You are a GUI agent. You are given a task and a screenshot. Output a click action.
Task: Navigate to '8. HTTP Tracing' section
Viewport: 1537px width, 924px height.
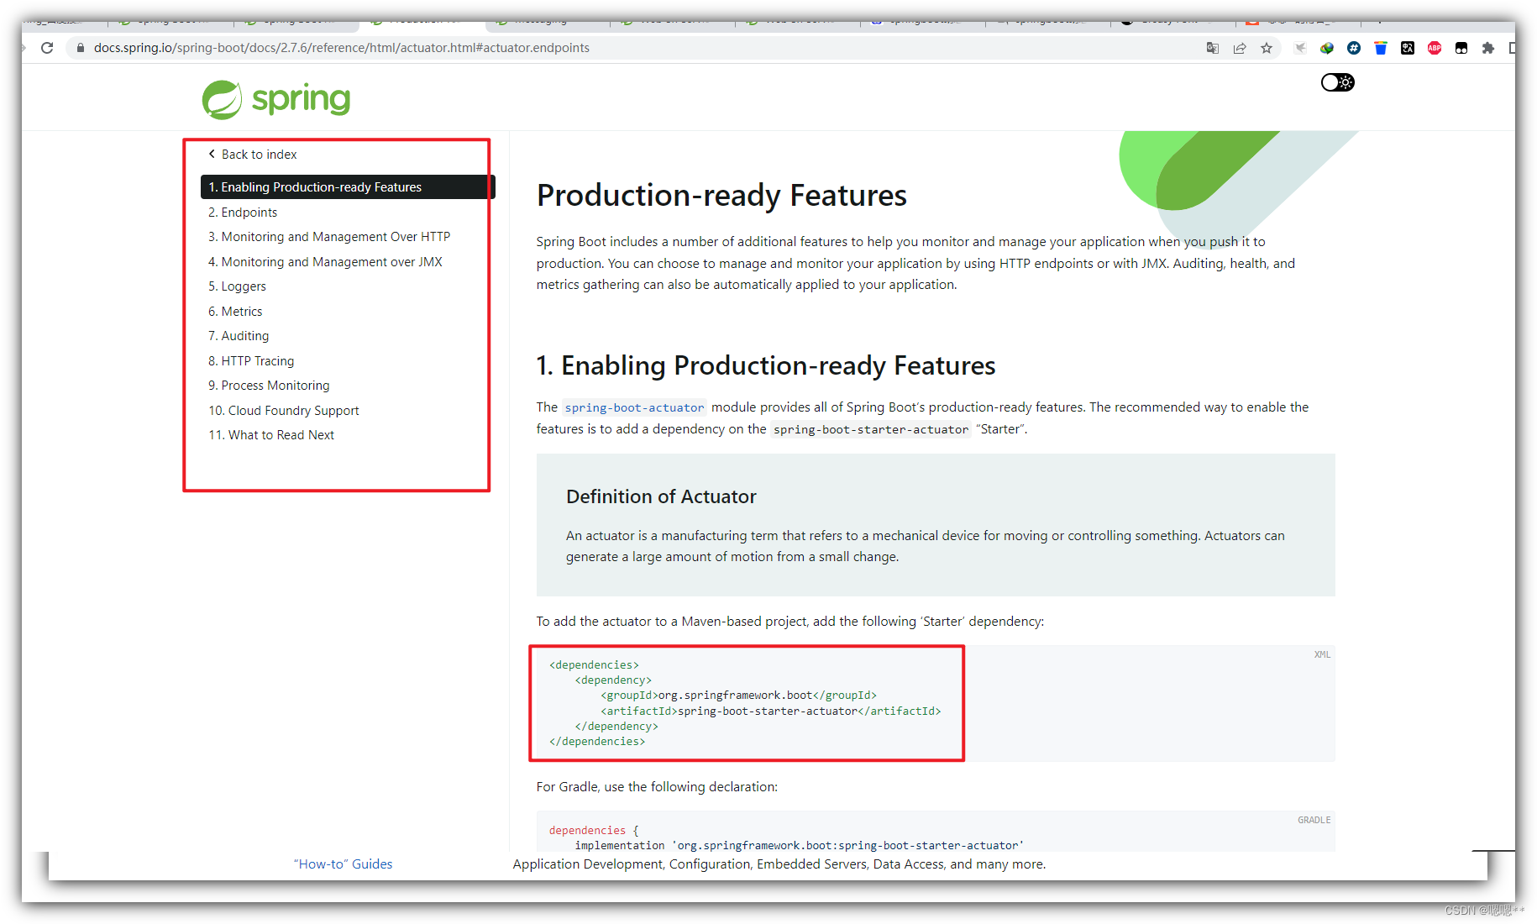251,361
